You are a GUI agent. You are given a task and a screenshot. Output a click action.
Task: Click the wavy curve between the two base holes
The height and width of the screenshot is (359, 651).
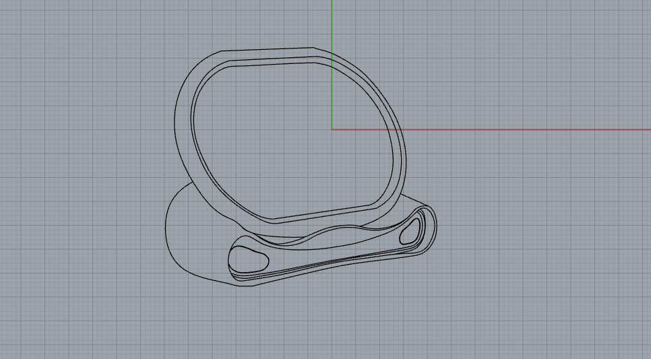point(323,235)
